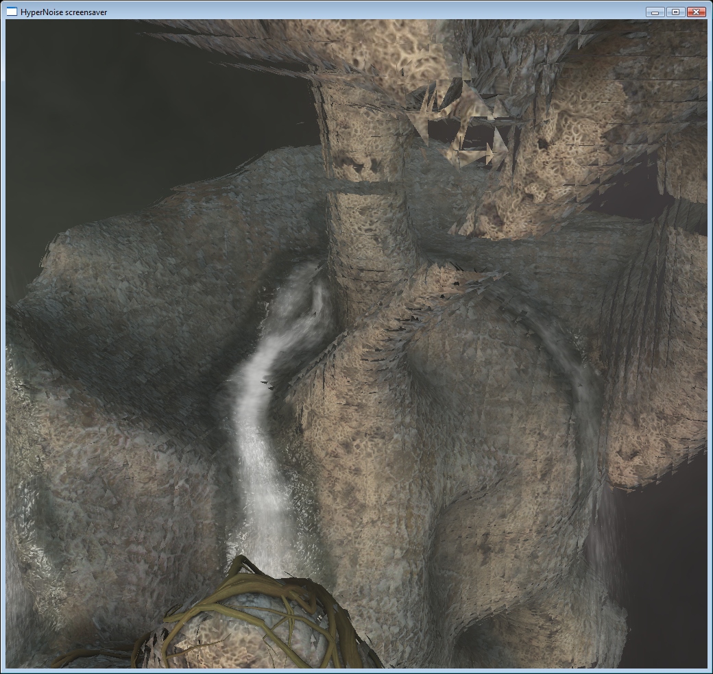The height and width of the screenshot is (674, 713).
Task: Click the "HyperNoise screensaver" title text
Action: coord(64,12)
